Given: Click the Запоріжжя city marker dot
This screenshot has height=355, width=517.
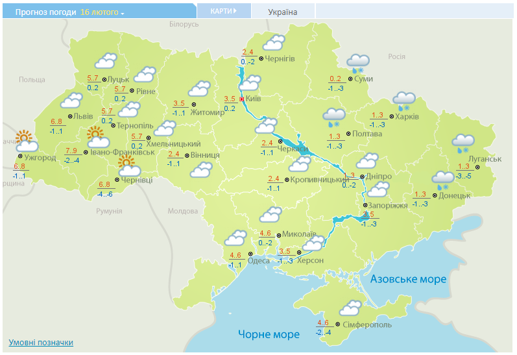Looking at the screenshot, I should [x=365, y=205].
